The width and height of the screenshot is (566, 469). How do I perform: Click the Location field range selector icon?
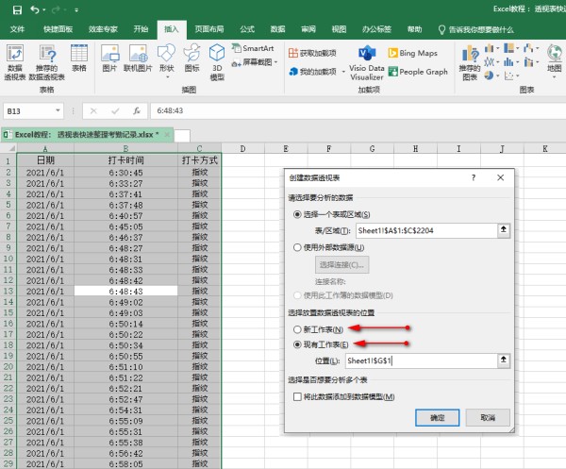click(503, 360)
